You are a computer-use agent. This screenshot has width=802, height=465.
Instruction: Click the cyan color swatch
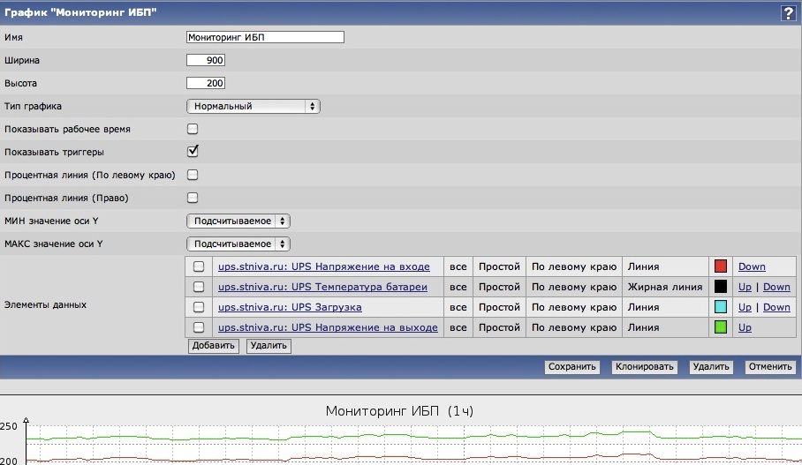pos(720,307)
